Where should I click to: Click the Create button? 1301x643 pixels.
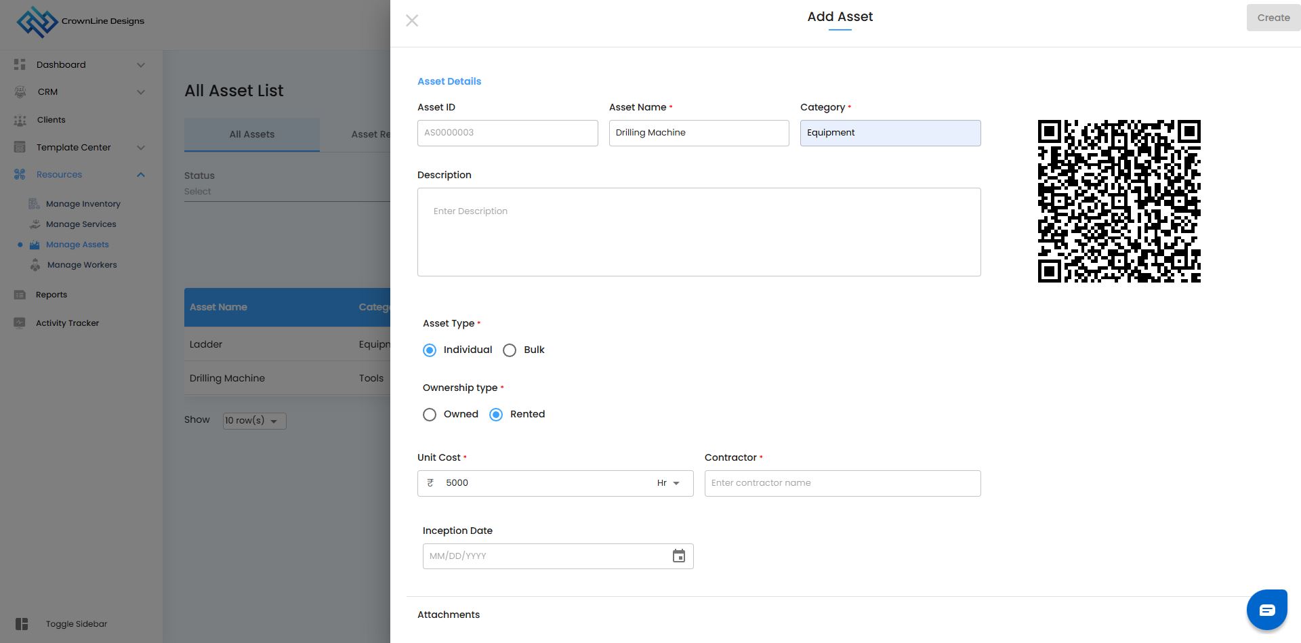(x=1273, y=18)
